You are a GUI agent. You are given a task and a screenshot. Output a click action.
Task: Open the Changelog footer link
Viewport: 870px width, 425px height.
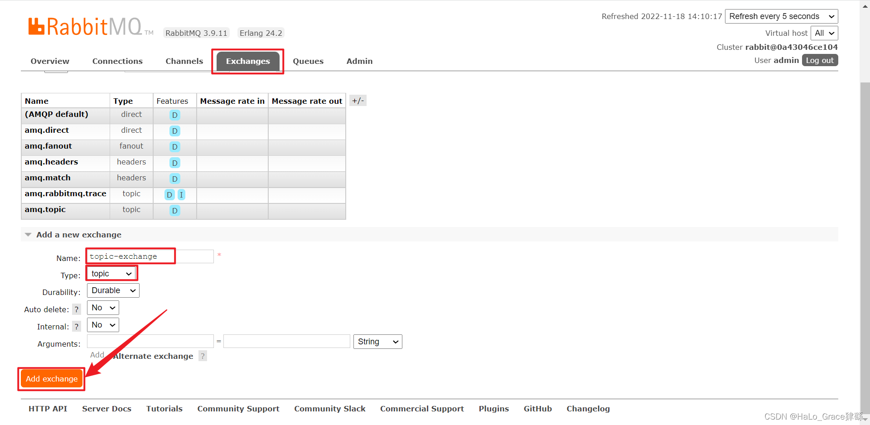click(588, 409)
